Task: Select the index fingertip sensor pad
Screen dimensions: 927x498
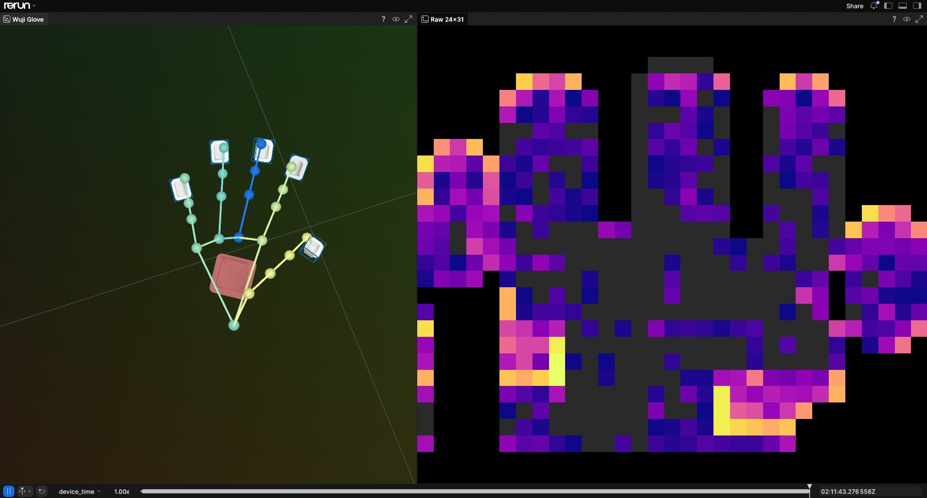Action: 297,167
